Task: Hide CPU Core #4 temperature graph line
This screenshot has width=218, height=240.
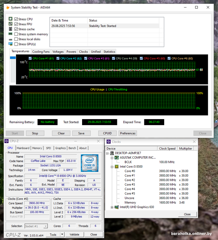Action: (x=114, y=58)
